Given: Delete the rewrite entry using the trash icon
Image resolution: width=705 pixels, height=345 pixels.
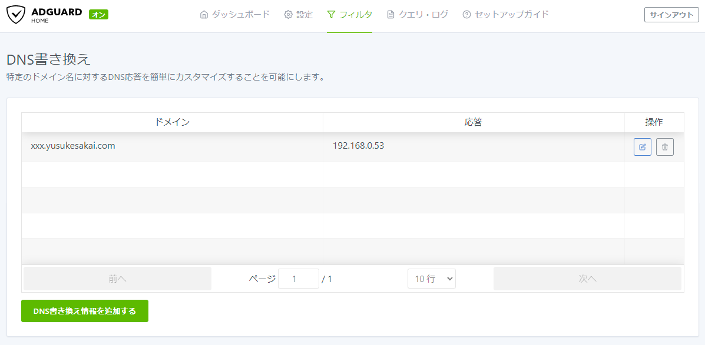Looking at the screenshot, I should tap(664, 146).
